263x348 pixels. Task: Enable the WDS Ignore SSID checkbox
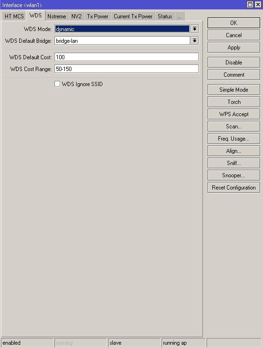pos(57,84)
